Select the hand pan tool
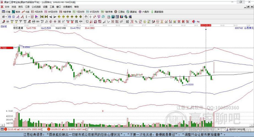The image size is (254, 137). (x=86, y=17)
